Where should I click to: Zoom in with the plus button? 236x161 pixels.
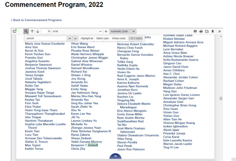coord(106,31)
